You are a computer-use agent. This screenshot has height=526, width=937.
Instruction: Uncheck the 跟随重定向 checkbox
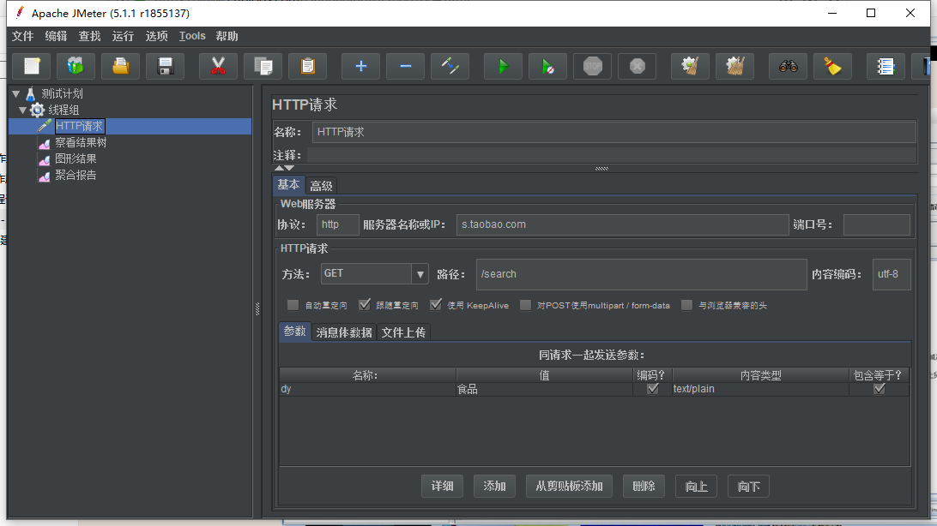click(x=364, y=305)
